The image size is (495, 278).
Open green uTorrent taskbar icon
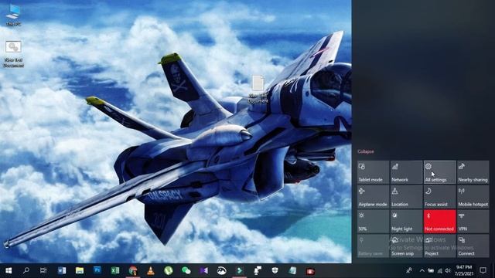point(169,270)
